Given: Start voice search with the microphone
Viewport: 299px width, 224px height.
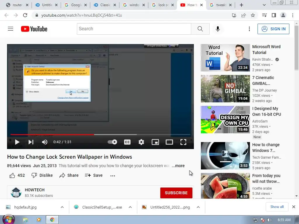Looking at the screenshot, I should pos(218,29).
